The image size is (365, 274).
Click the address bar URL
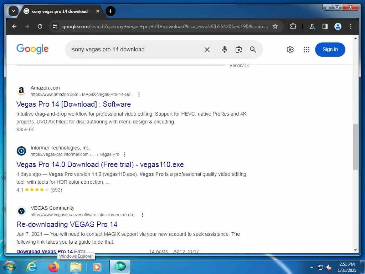165,26
